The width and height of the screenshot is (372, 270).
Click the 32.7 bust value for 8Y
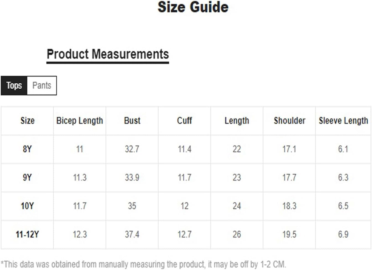(132, 149)
